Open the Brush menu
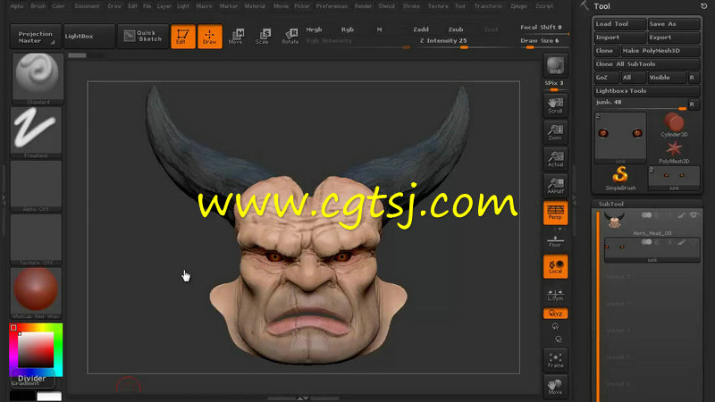 pyautogui.click(x=38, y=6)
